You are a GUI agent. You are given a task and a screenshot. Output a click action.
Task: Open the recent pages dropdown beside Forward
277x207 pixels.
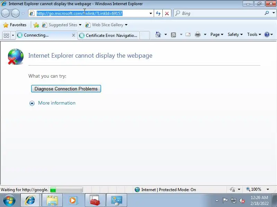pos(23,13)
